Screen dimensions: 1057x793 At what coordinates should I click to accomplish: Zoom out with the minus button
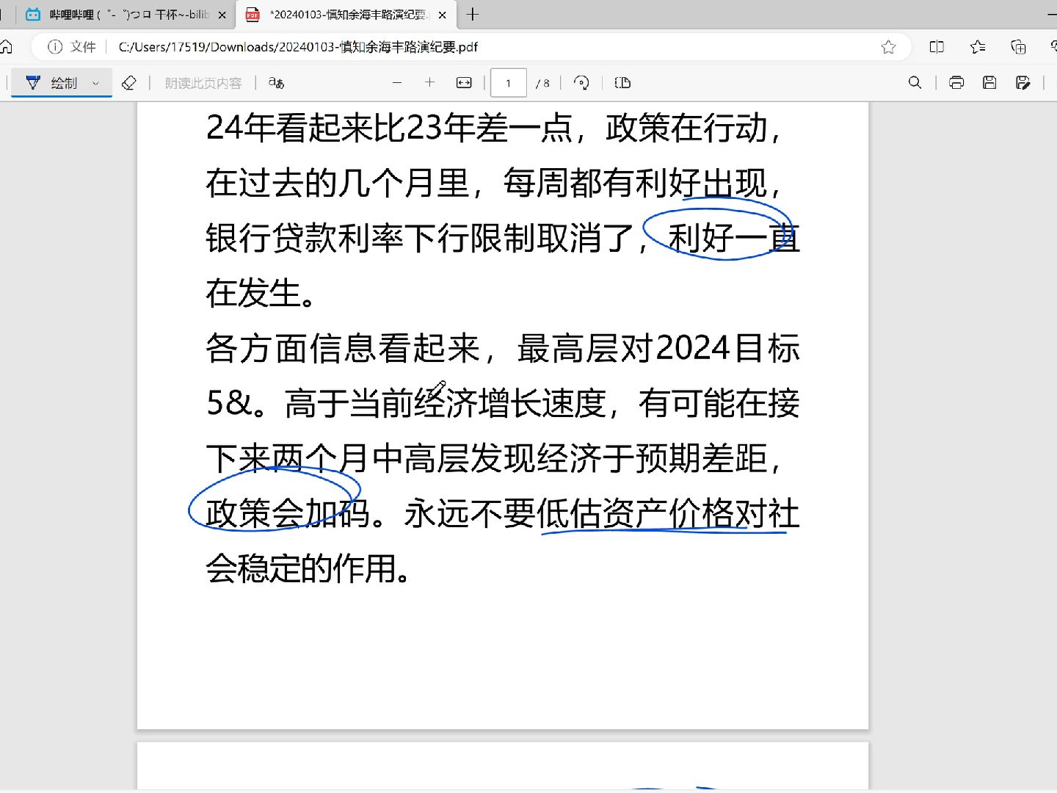click(x=397, y=83)
